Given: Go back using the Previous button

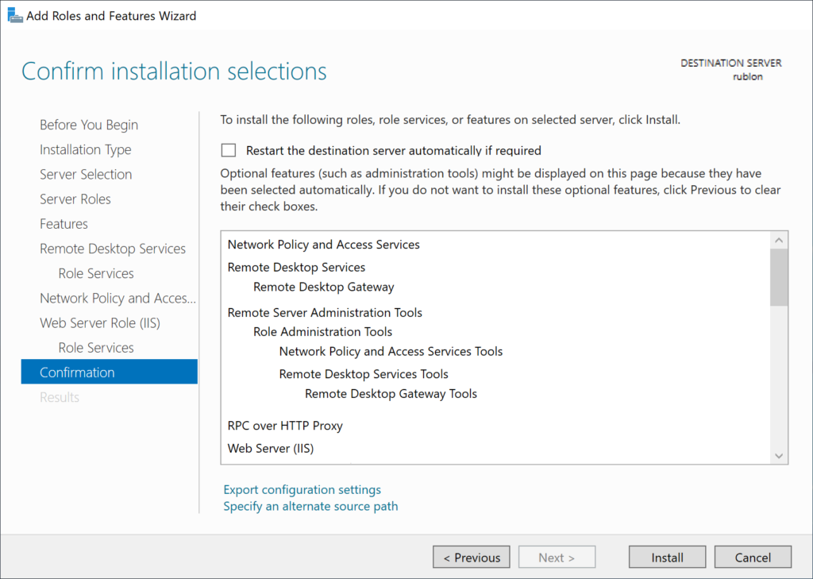Looking at the screenshot, I should [471, 557].
